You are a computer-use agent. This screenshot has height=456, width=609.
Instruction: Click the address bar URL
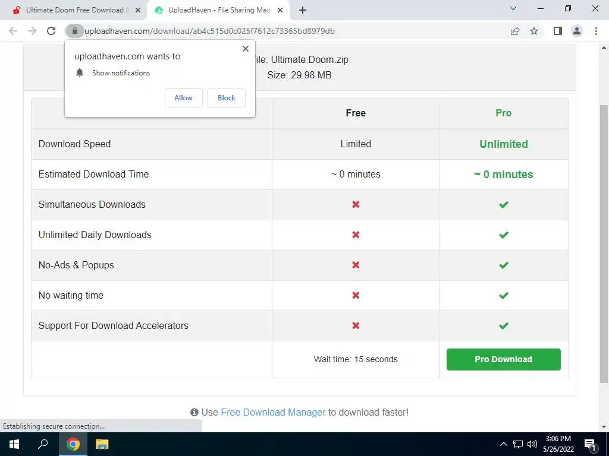(x=209, y=31)
